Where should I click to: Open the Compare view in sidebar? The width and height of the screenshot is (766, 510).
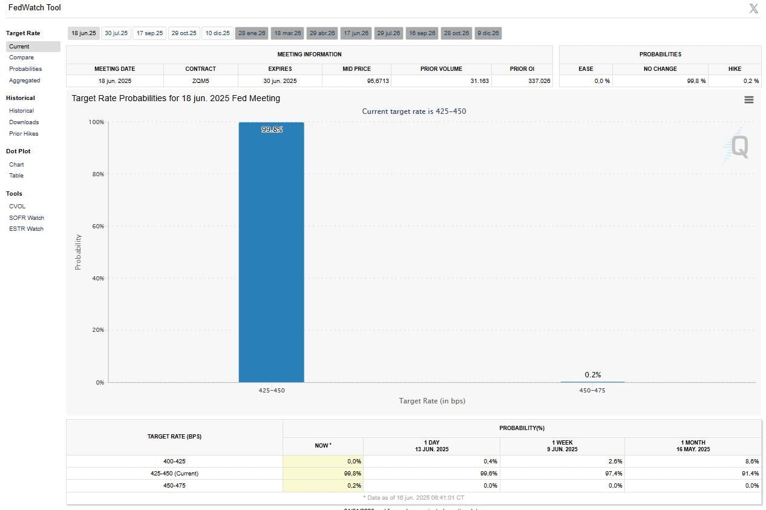21,58
